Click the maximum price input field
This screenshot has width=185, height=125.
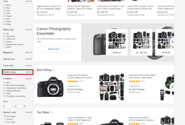(20, 106)
